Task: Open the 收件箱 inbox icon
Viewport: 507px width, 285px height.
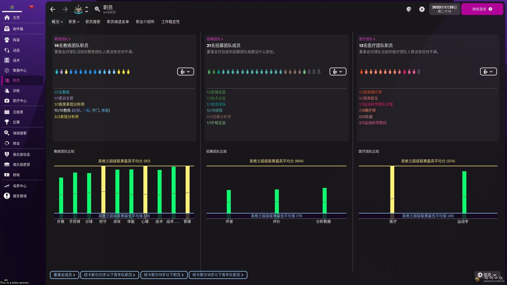Action: click(7, 29)
